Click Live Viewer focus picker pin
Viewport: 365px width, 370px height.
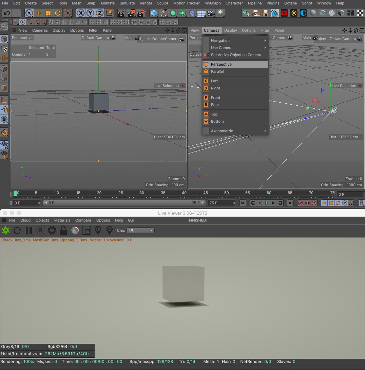[98, 230]
